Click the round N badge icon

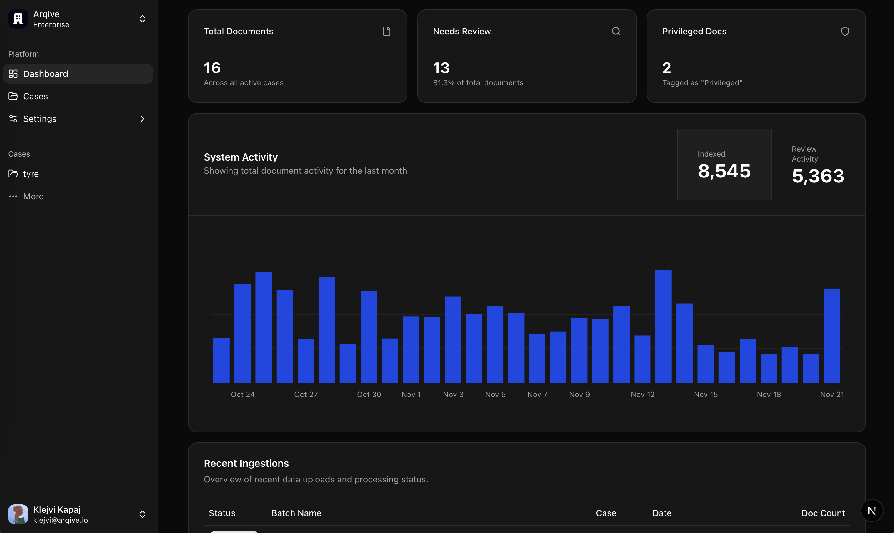click(x=872, y=511)
